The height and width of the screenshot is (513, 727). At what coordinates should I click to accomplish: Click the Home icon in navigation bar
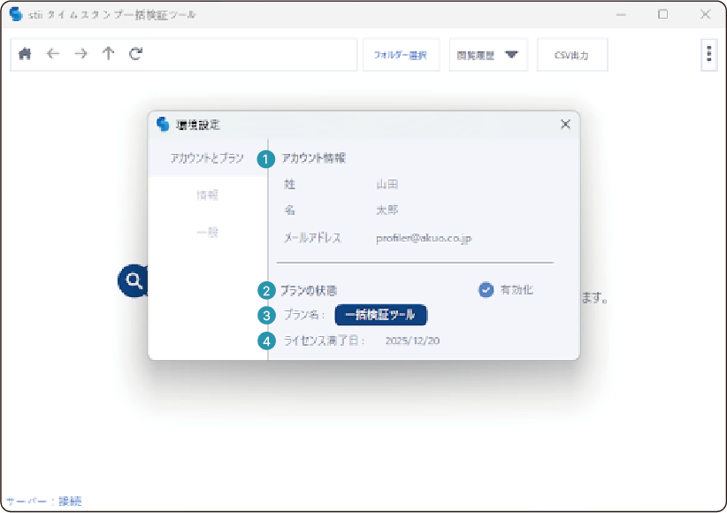click(x=25, y=54)
